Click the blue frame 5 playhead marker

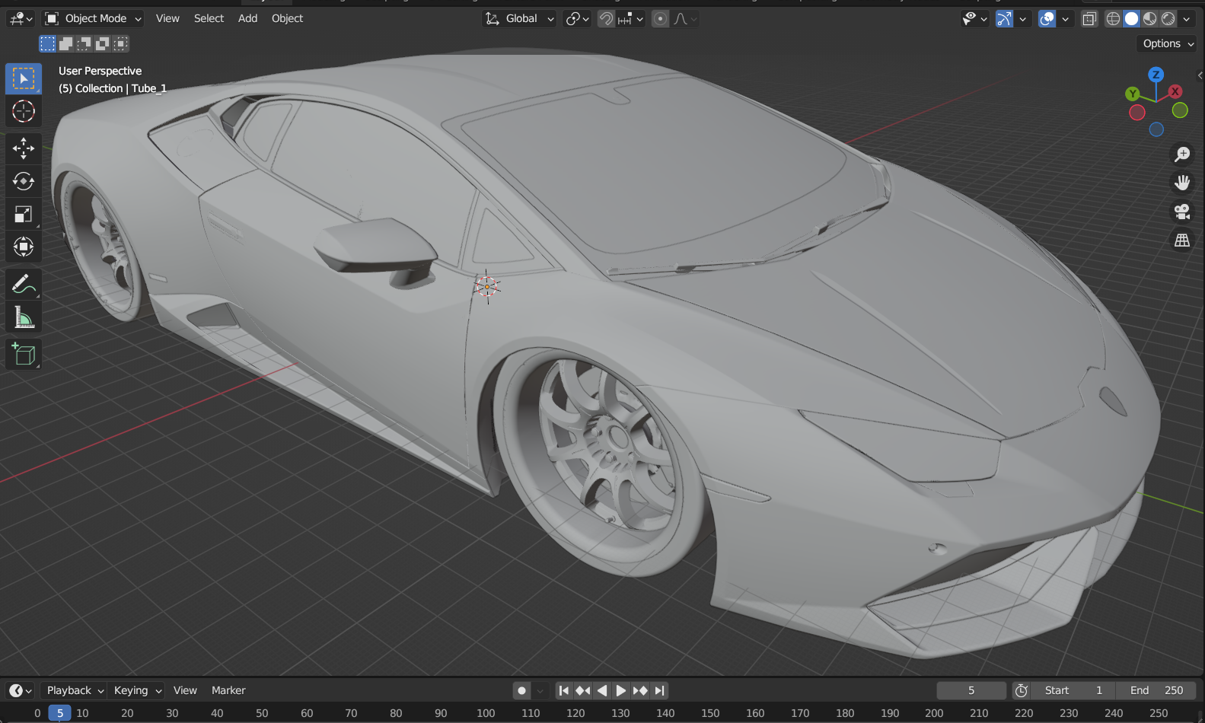(59, 713)
